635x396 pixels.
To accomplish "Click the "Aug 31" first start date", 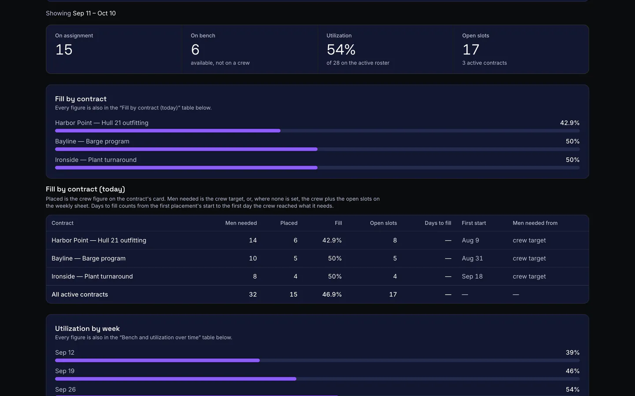I will 472,258.
